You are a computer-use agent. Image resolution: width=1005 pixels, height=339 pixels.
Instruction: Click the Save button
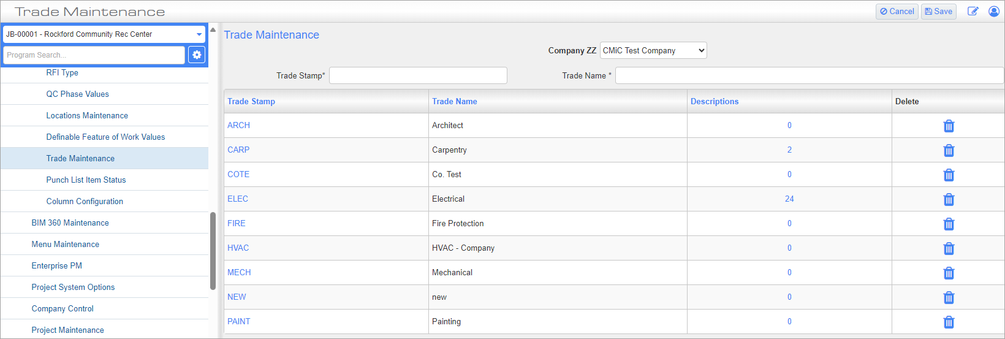(939, 11)
